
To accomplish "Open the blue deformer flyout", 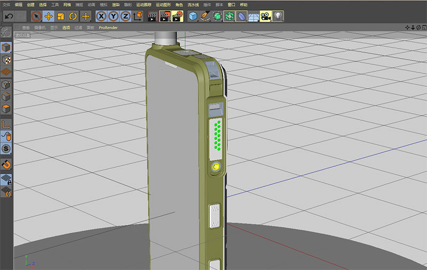I will [x=242, y=17].
